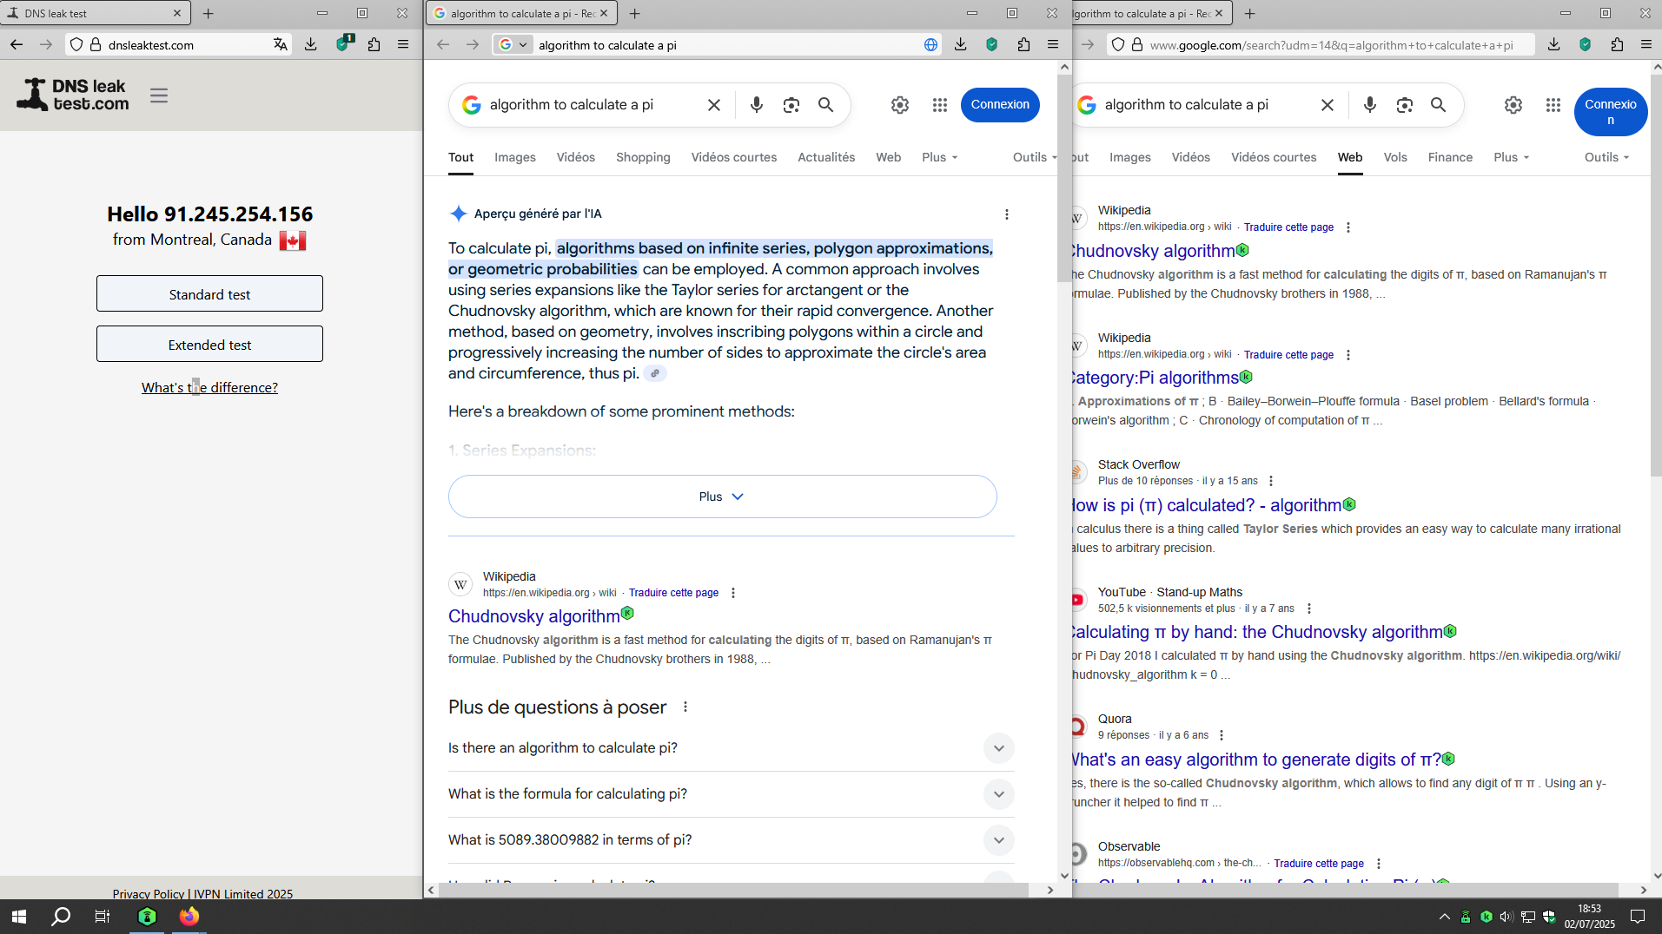Click the link chip after 'thus pi.' in AI overview
Screen dimensions: 1662x934
pyautogui.click(x=655, y=374)
